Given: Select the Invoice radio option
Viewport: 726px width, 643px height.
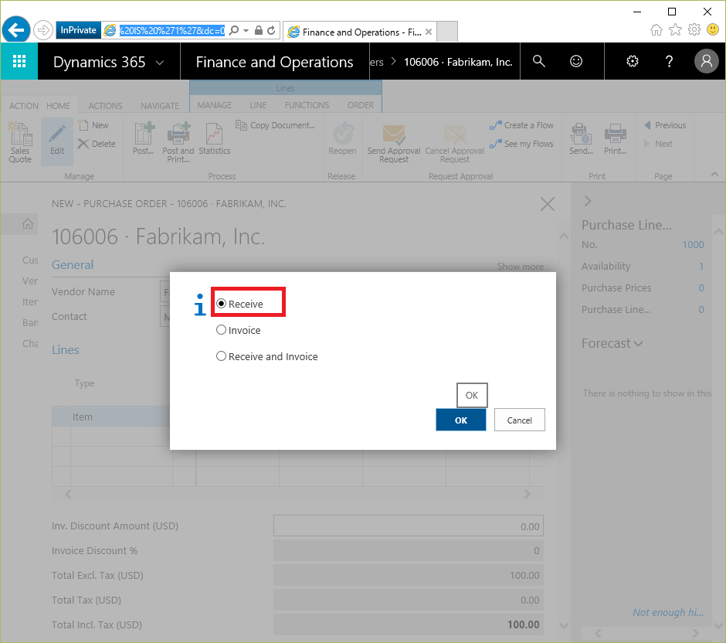Looking at the screenshot, I should 222,330.
